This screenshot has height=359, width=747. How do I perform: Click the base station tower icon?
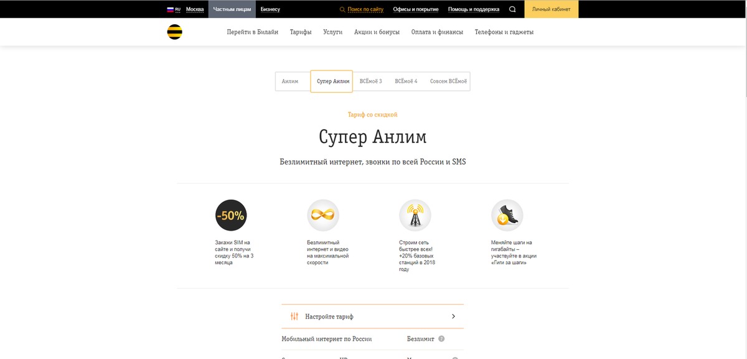415,216
